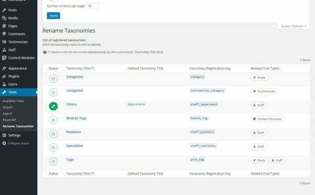Click the Tools wrench icon in sidebar
The width and height of the screenshot is (315, 195).
coord(4,92)
